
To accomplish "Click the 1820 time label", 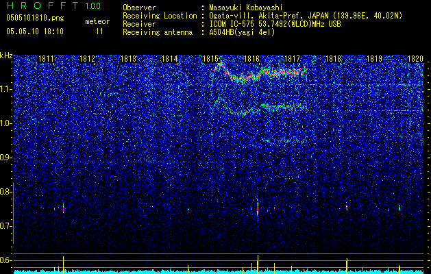I will (415, 59).
